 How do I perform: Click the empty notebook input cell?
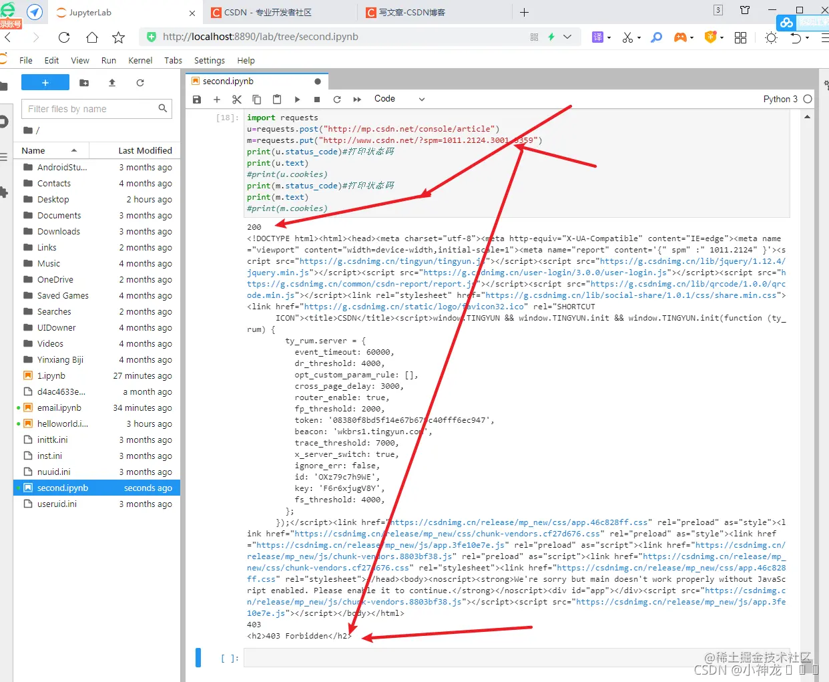(517, 658)
